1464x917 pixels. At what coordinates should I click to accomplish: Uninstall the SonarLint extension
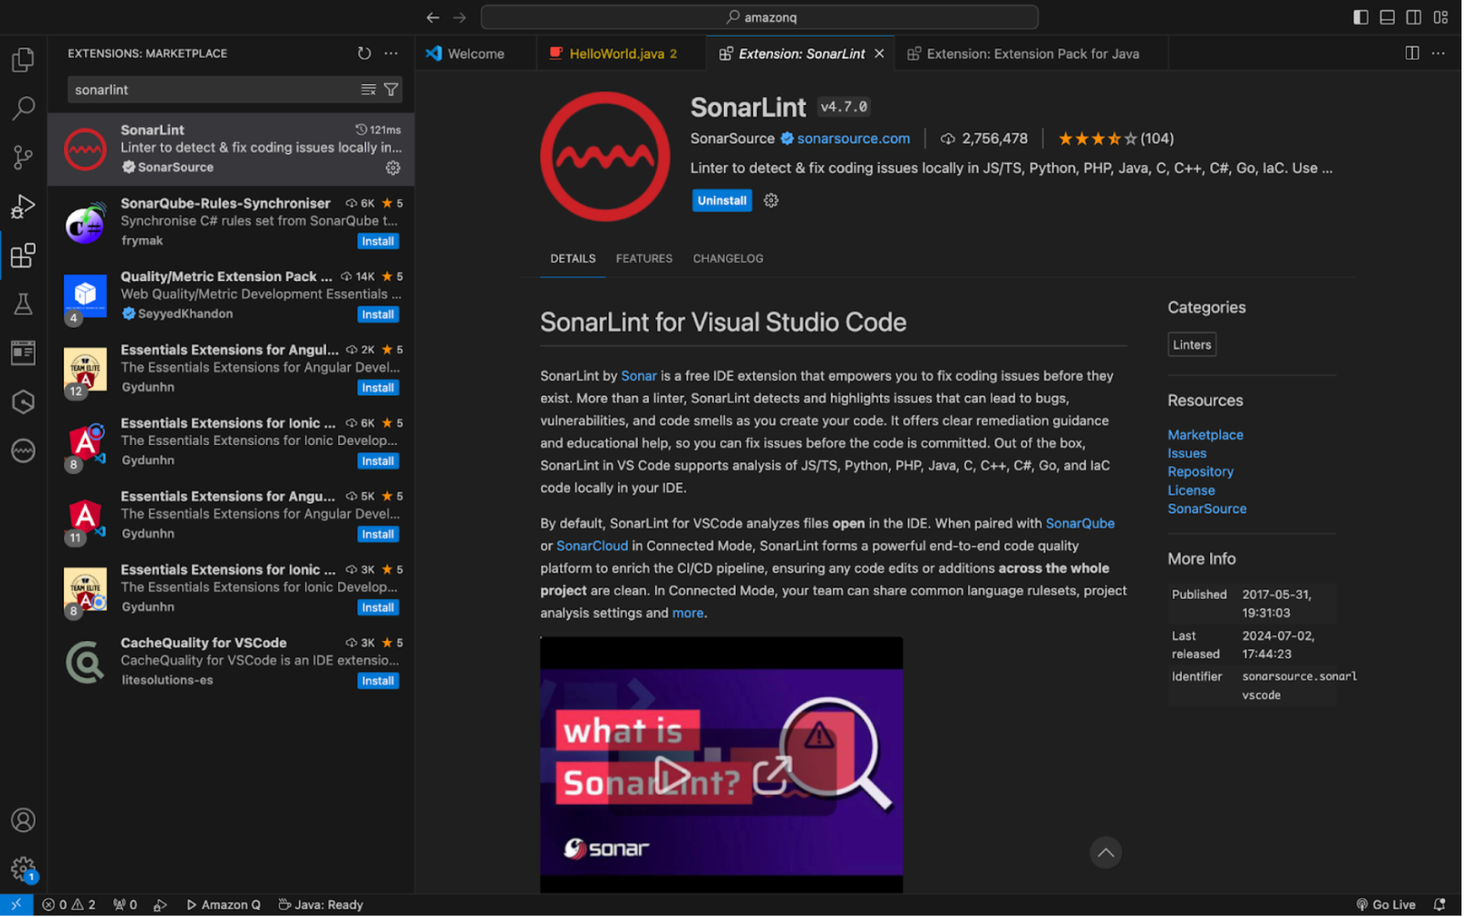[721, 200]
